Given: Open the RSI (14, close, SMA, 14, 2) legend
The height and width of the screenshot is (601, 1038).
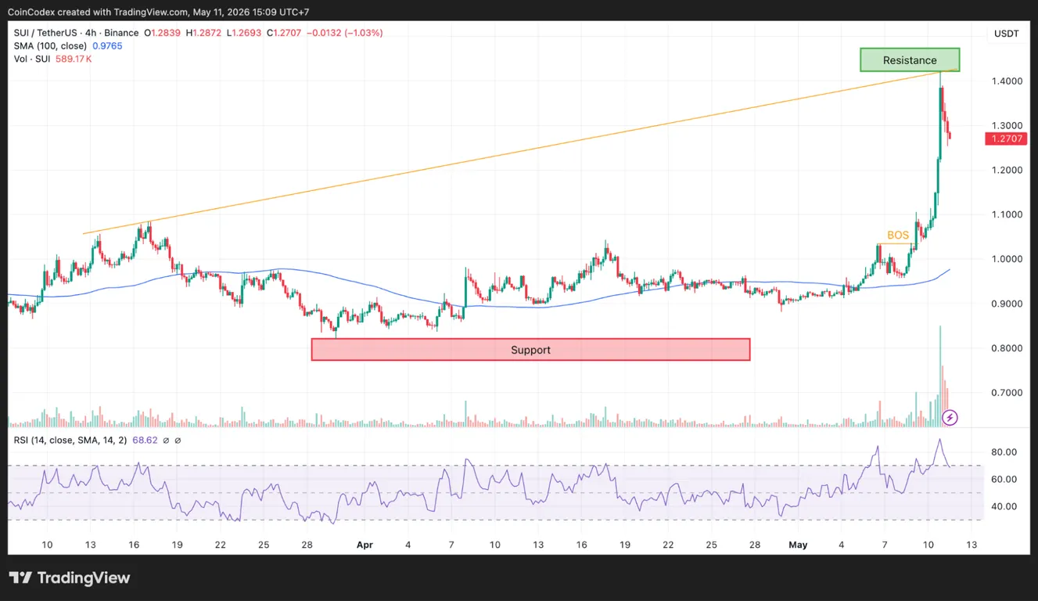Looking at the screenshot, I should [70, 440].
